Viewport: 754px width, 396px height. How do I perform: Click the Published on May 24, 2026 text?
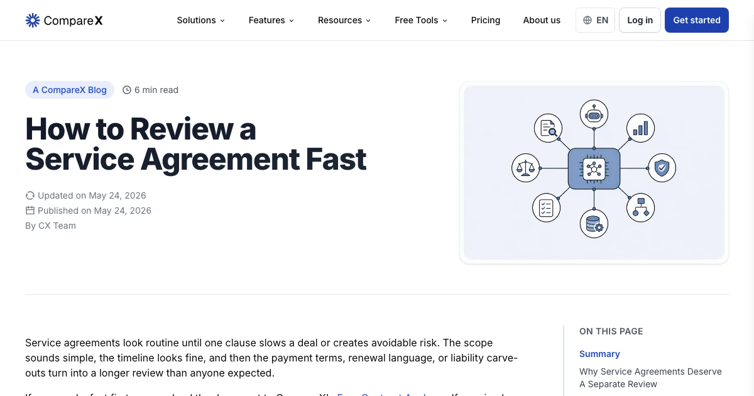[x=94, y=211]
